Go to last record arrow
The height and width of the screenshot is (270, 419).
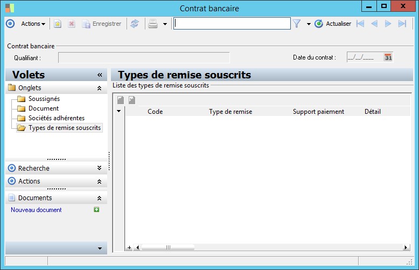point(402,24)
